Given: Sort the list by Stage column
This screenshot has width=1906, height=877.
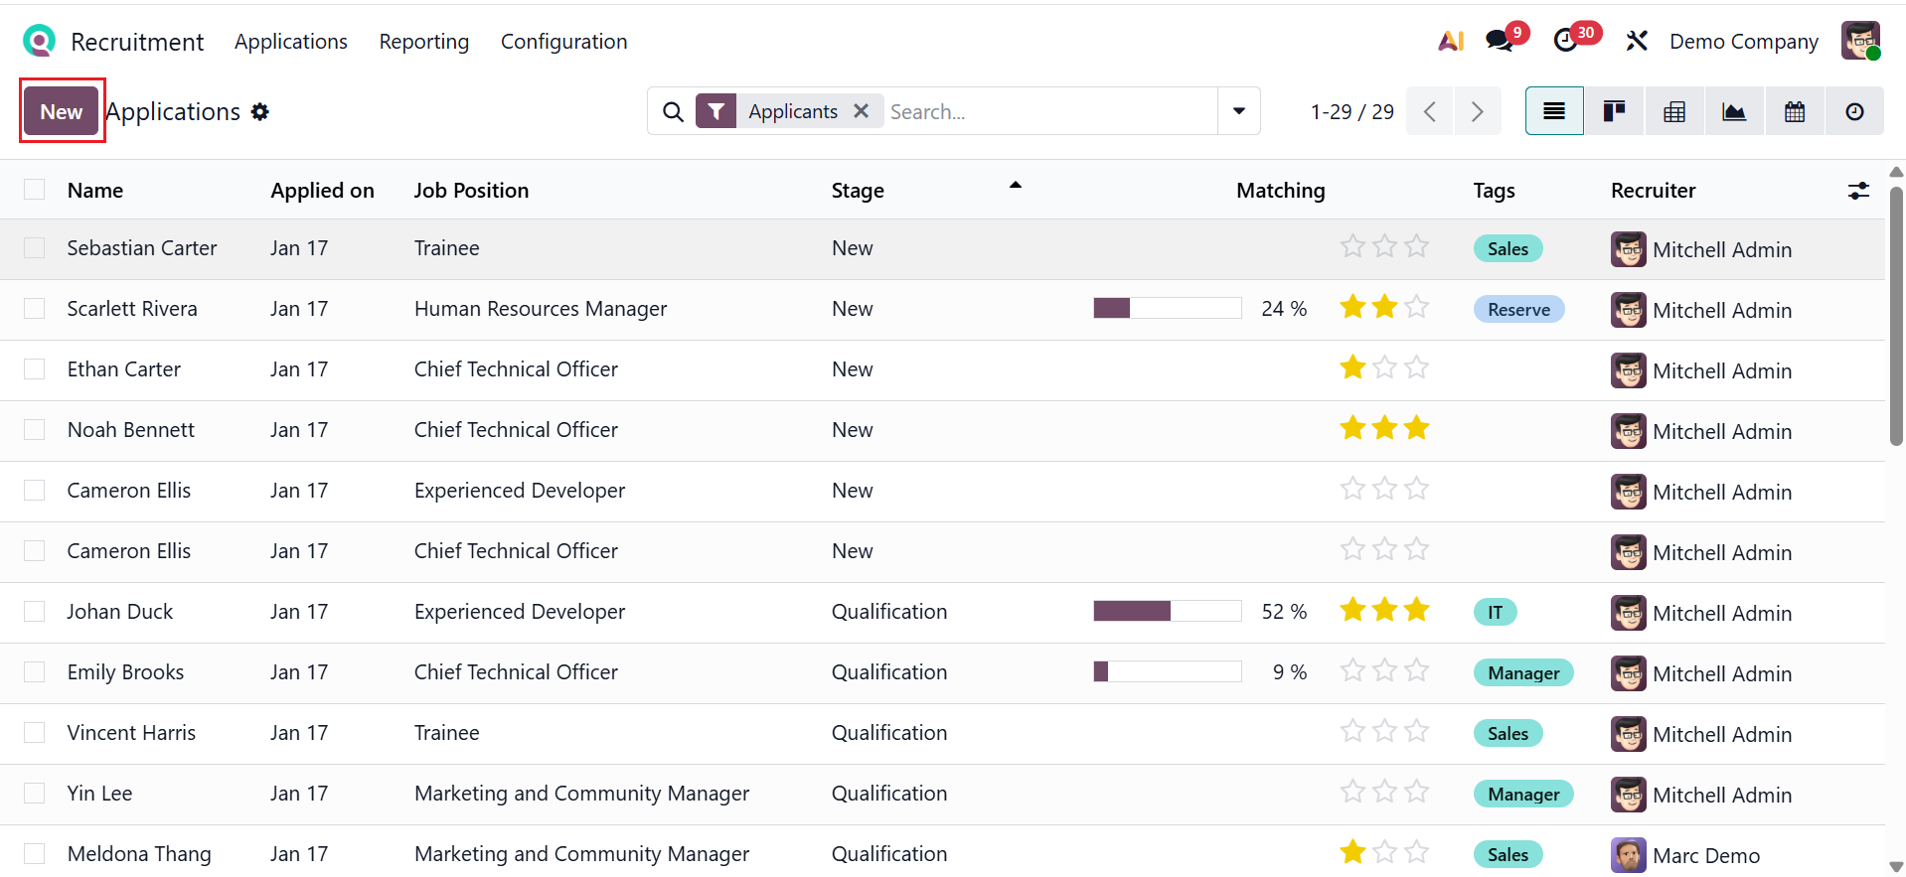Looking at the screenshot, I should coord(858,191).
